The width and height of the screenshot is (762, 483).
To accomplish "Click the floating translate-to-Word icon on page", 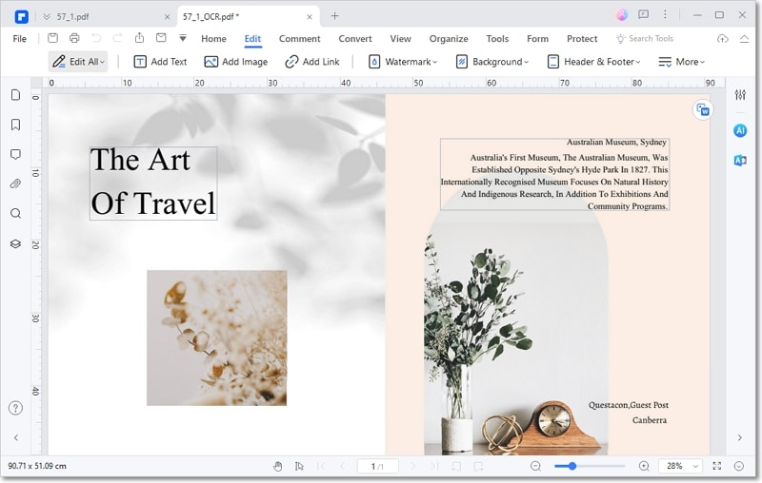I will coord(703,110).
